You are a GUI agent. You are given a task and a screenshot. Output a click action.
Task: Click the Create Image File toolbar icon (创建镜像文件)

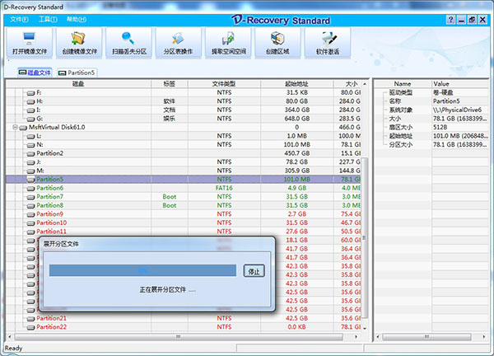pos(79,43)
